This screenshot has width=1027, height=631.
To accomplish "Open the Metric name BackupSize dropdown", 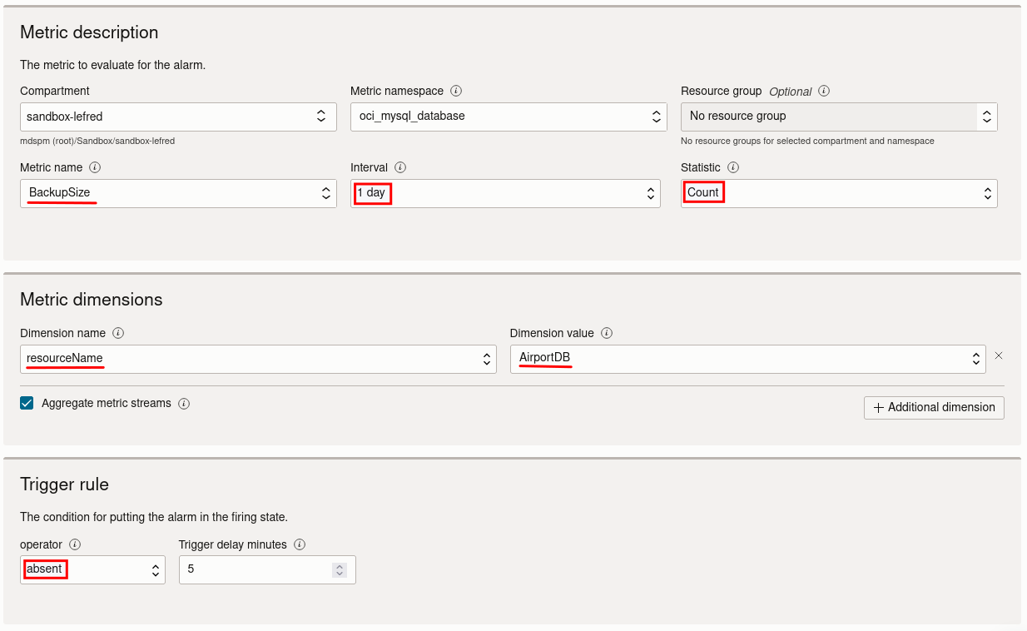I will click(x=178, y=193).
